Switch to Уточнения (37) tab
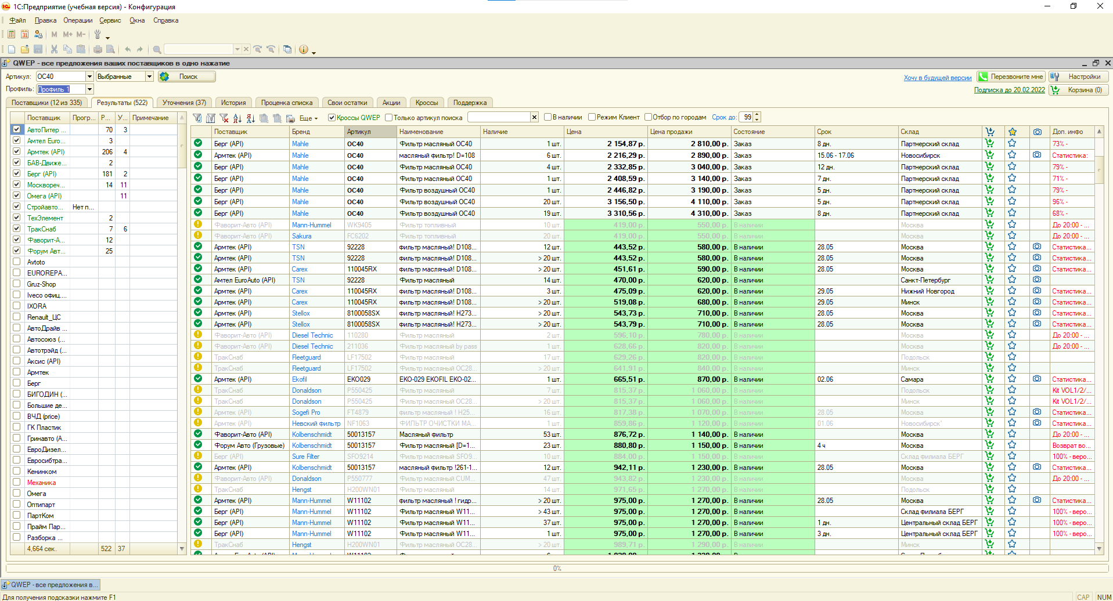 (184, 103)
